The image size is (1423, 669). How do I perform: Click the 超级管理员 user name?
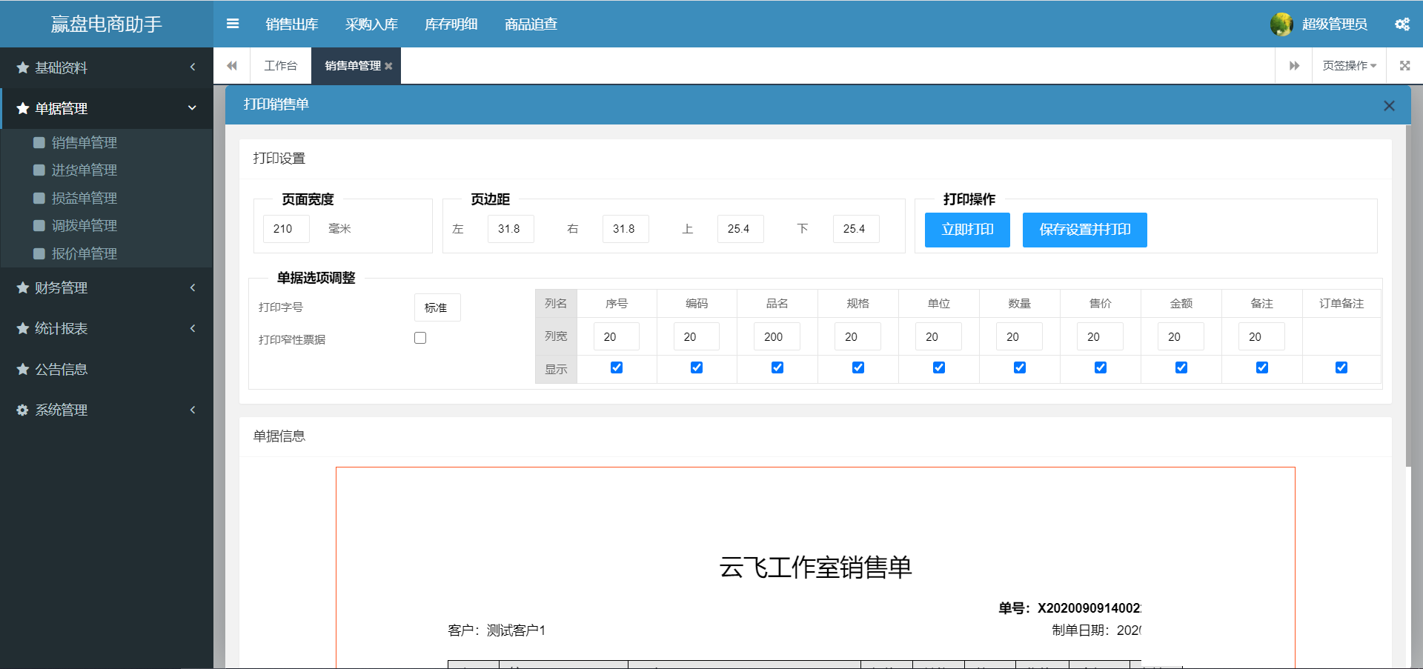point(1335,24)
